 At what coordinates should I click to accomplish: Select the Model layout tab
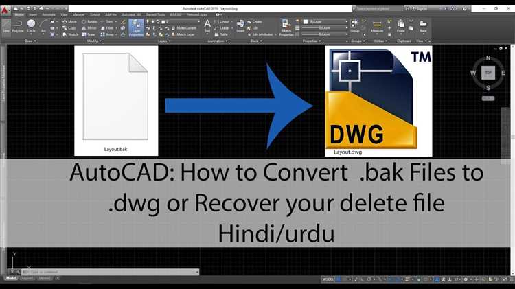[11, 278]
